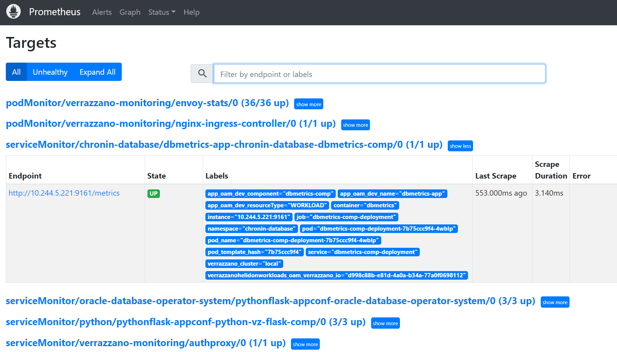Viewport: 617px width, 352px height.
Task: Open the Prometheus home brand link
Action: (55, 12)
